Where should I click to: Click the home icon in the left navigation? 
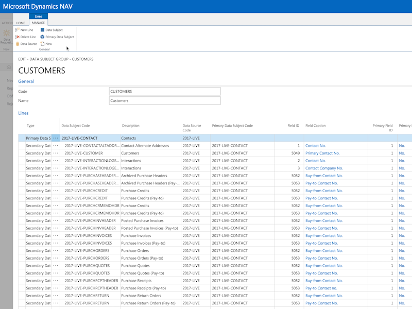tap(9, 67)
